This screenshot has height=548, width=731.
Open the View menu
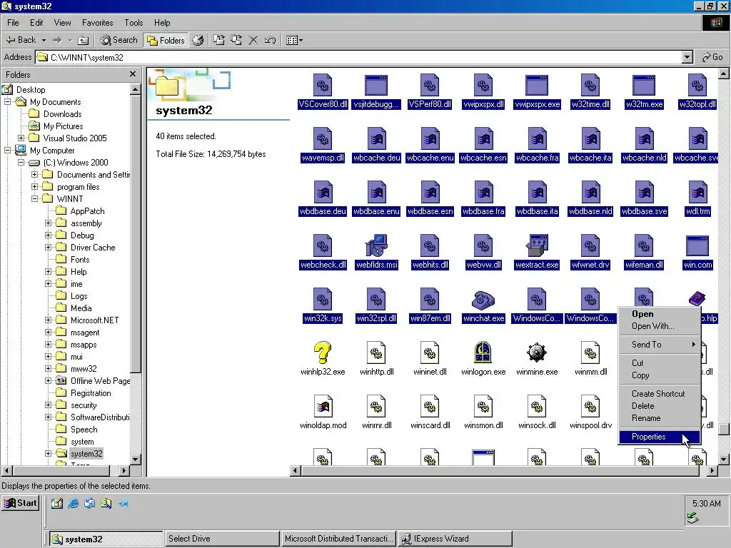(62, 22)
